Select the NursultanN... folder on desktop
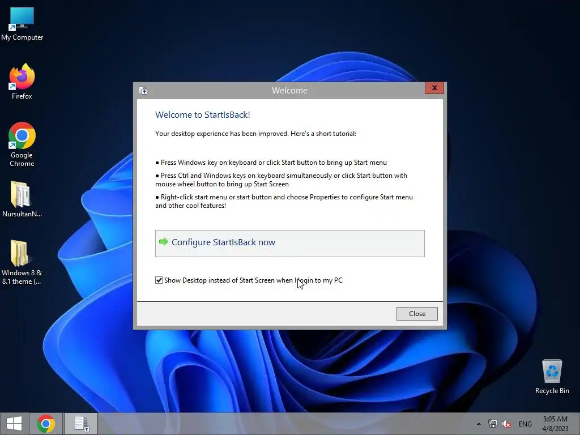 pyautogui.click(x=22, y=199)
